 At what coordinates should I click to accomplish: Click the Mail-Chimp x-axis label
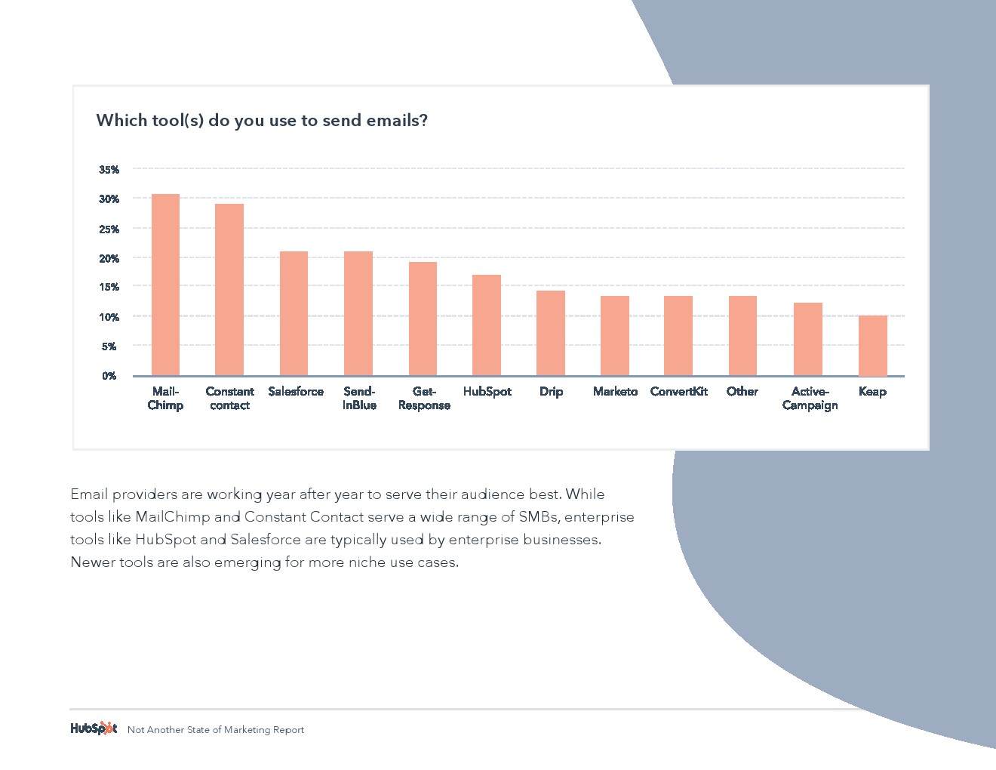coord(165,398)
